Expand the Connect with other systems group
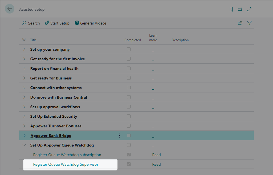The image size is (273, 175). (x=24, y=87)
